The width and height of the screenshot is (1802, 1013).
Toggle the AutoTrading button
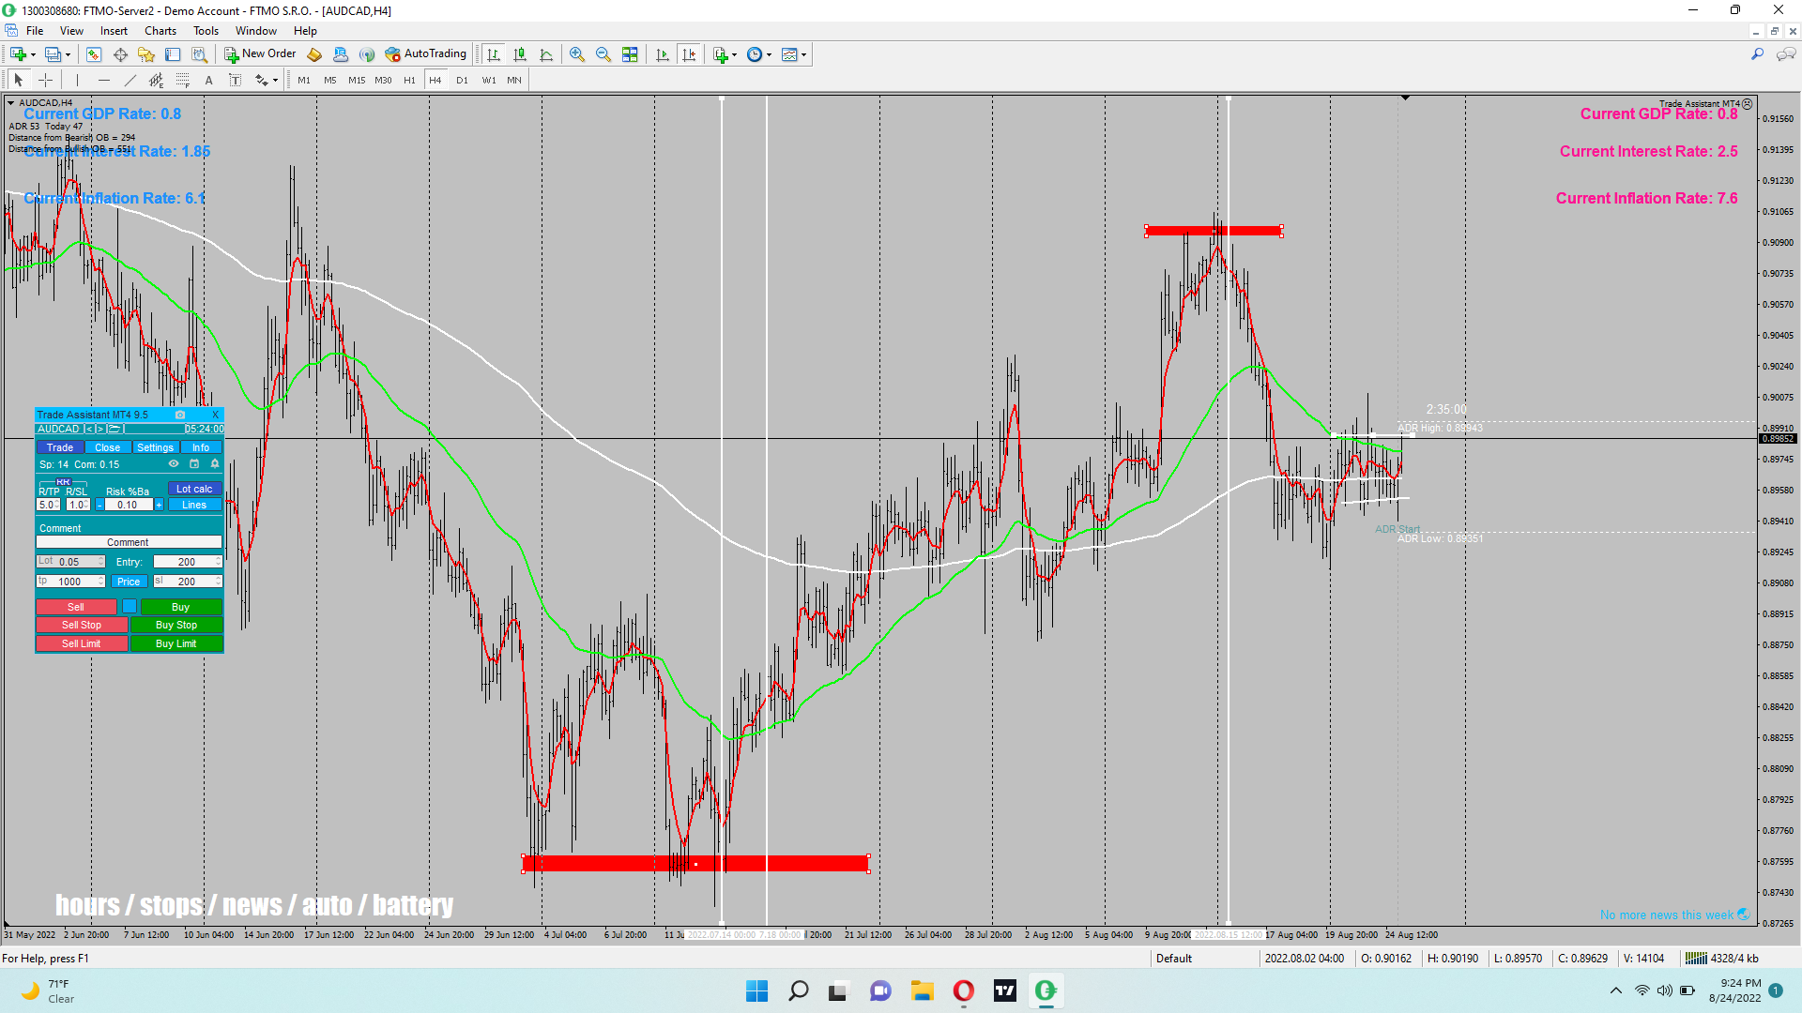426,54
